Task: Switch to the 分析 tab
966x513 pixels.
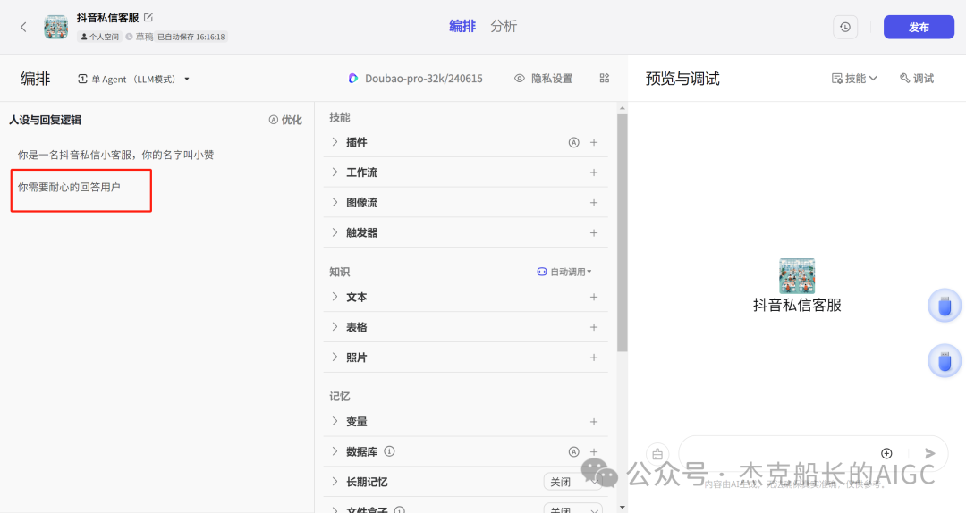Action: (x=504, y=27)
